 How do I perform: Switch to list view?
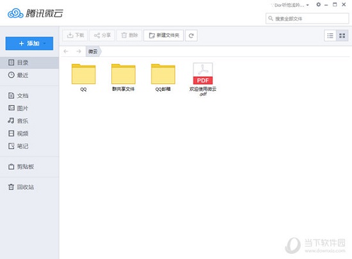click(x=330, y=35)
